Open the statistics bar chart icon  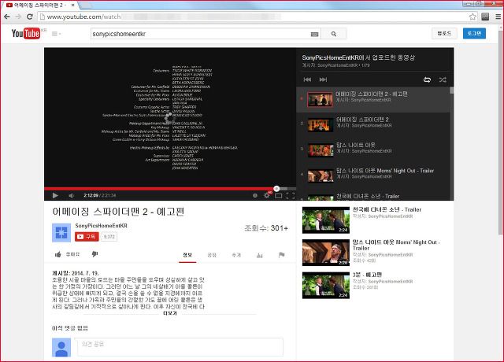coord(260,255)
